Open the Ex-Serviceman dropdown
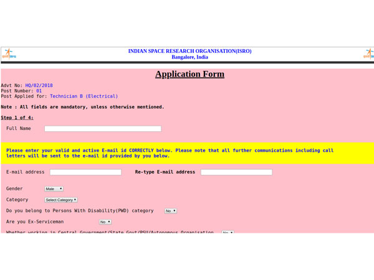This screenshot has width=374, height=280. (105, 222)
